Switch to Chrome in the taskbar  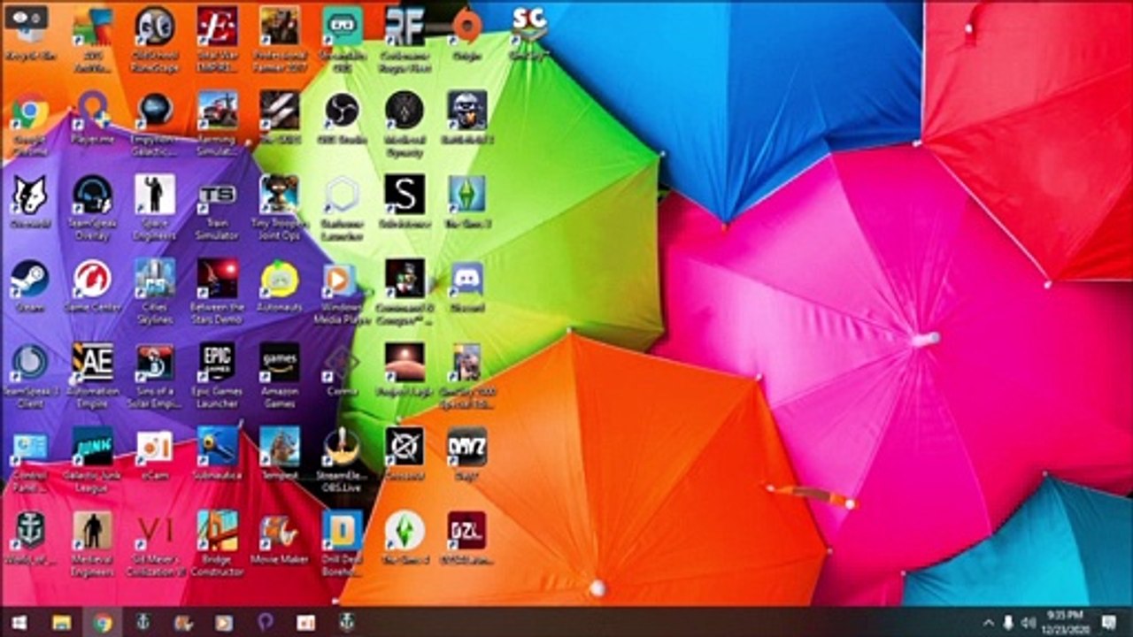pos(103,622)
